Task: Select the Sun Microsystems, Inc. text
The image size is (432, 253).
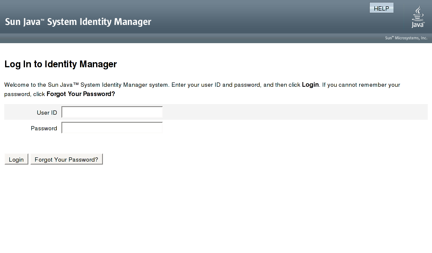Action: point(406,38)
